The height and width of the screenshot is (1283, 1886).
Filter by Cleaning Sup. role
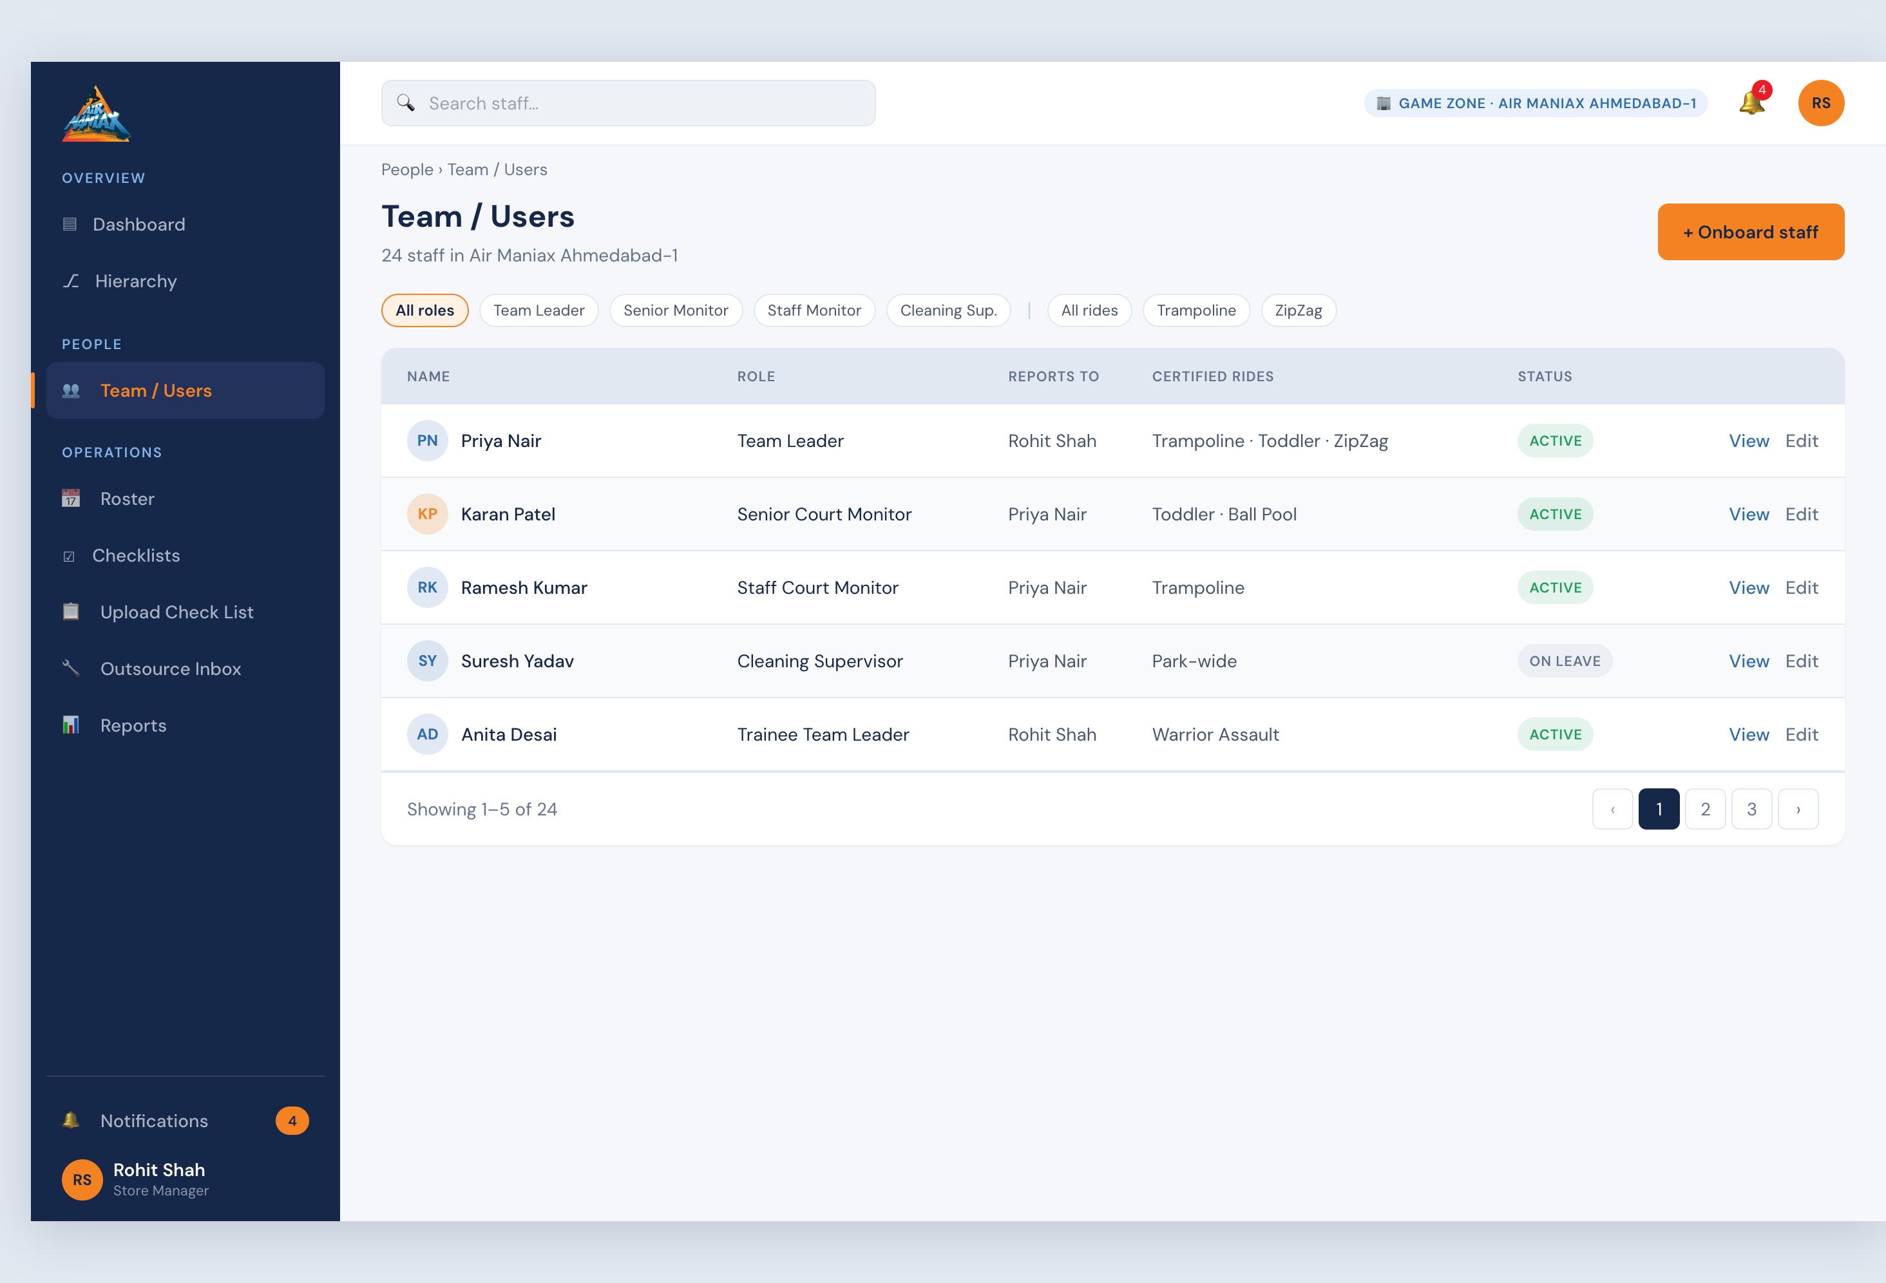949,310
